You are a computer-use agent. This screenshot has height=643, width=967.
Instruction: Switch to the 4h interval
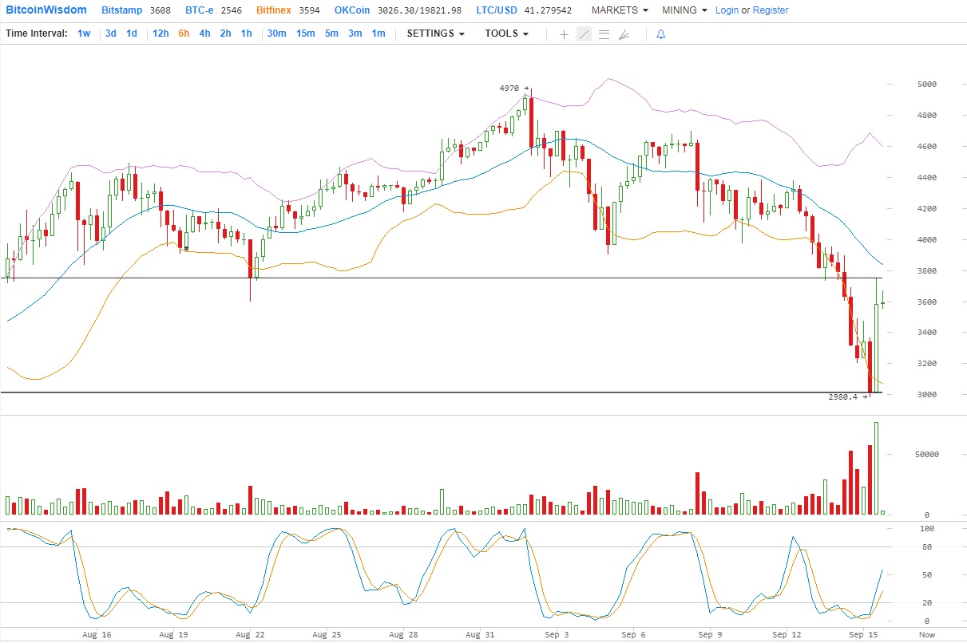point(205,34)
